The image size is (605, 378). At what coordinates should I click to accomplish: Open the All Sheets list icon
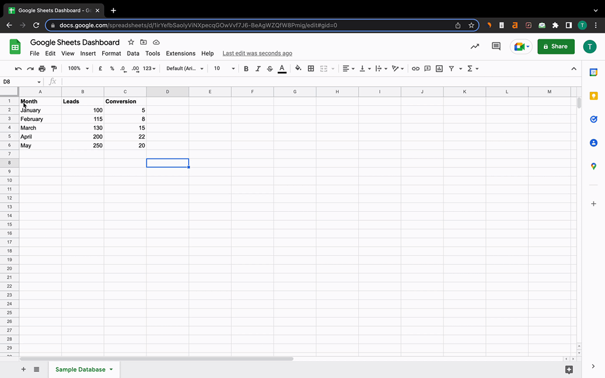[37, 370]
